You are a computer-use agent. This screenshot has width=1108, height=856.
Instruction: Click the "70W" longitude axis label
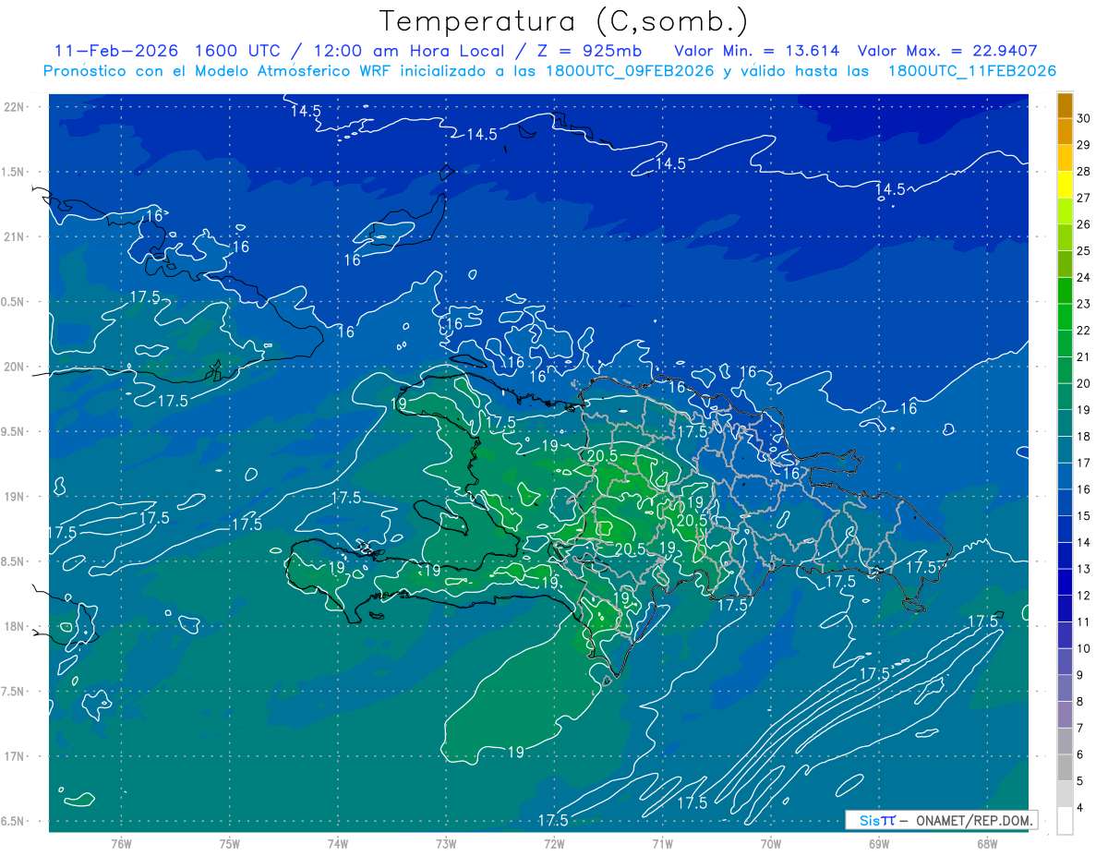(x=771, y=844)
